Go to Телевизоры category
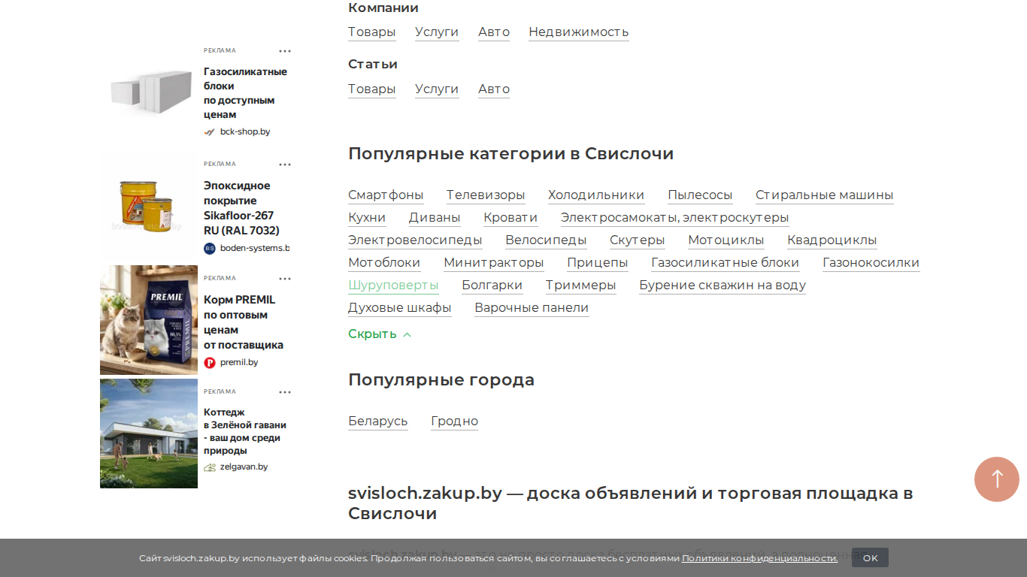 [486, 195]
